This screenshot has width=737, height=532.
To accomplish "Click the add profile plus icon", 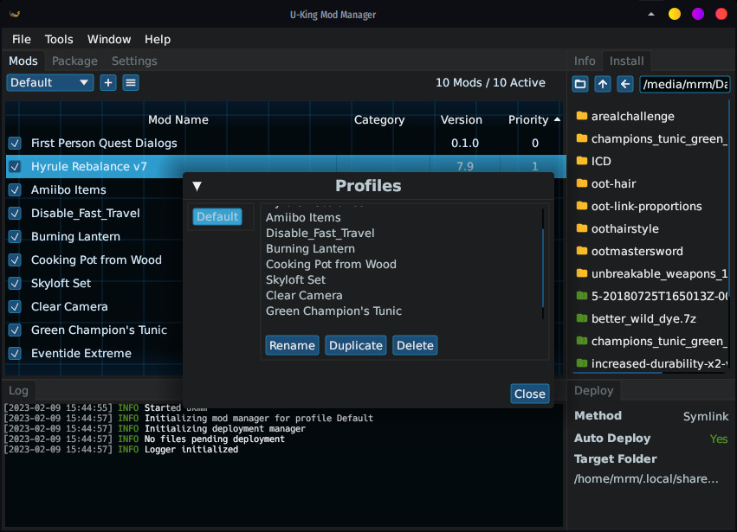I will coord(107,82).
